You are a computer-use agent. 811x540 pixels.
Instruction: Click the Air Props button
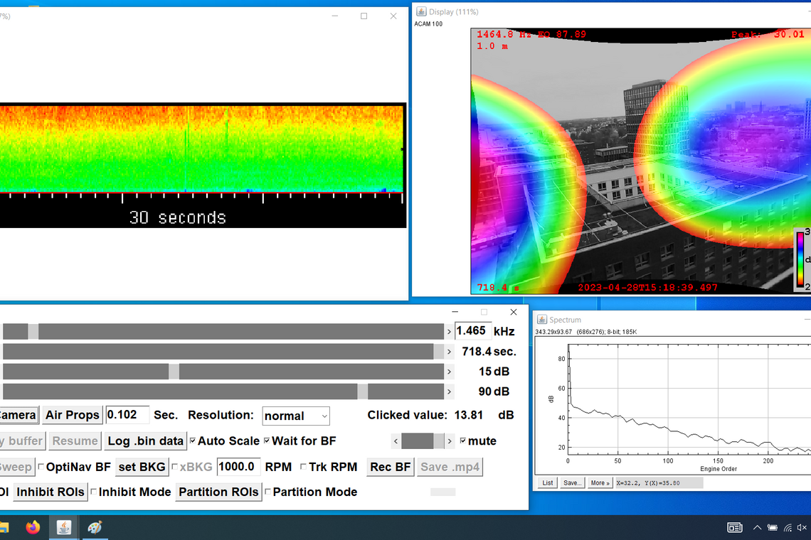click(x=73, y=415)
